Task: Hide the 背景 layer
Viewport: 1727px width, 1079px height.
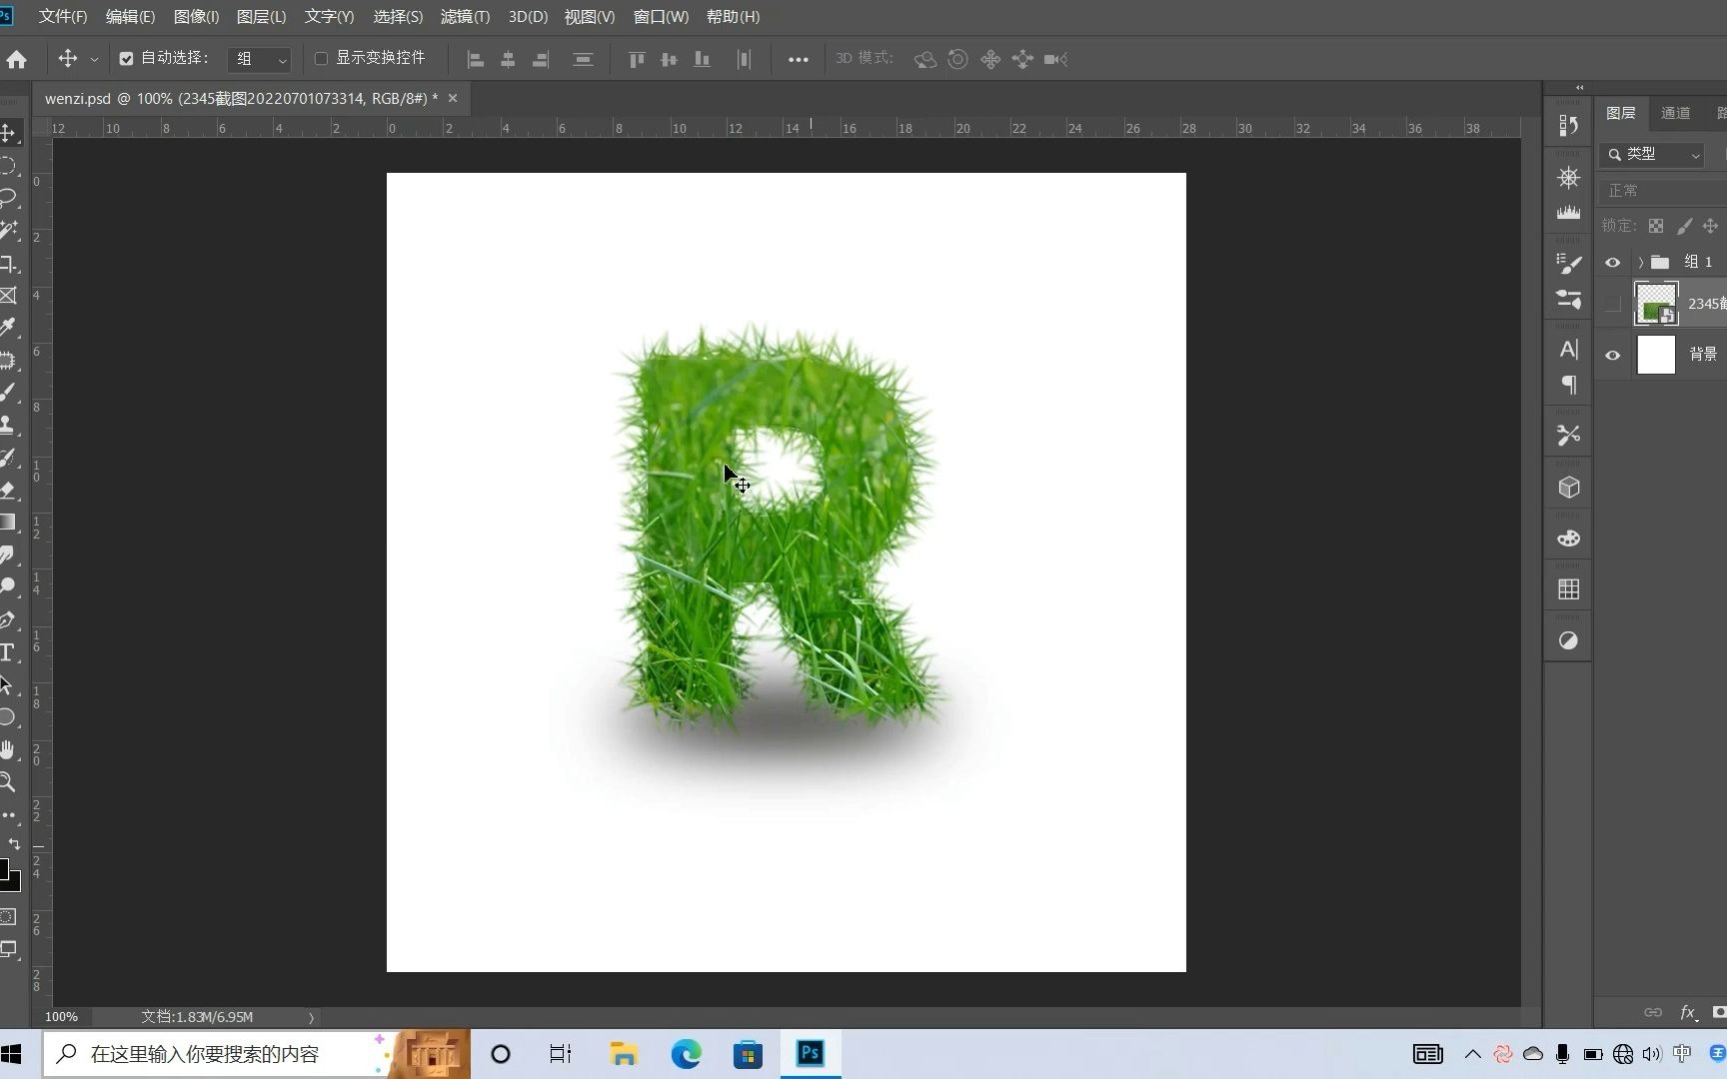Action: click(x=1612, y=355)
